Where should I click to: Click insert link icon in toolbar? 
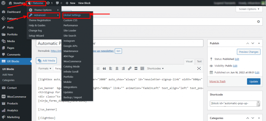point(130,69)
